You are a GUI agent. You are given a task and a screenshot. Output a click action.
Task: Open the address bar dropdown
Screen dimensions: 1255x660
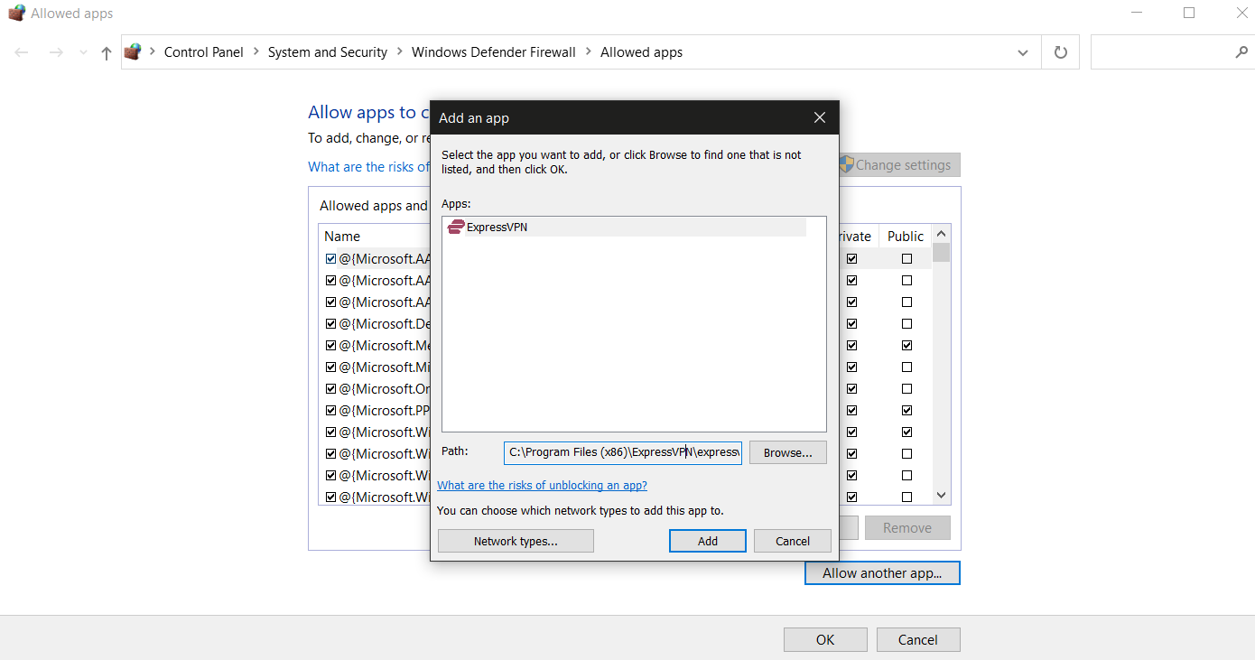(x=1022, y=51)
